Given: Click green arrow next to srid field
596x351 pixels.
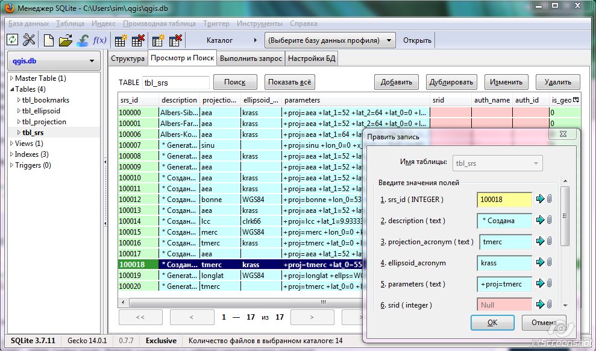Looking at the screenshot, I should point(540,305).
